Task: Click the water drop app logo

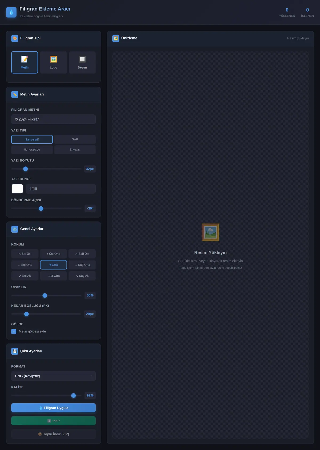Action: tap(11, 12)
